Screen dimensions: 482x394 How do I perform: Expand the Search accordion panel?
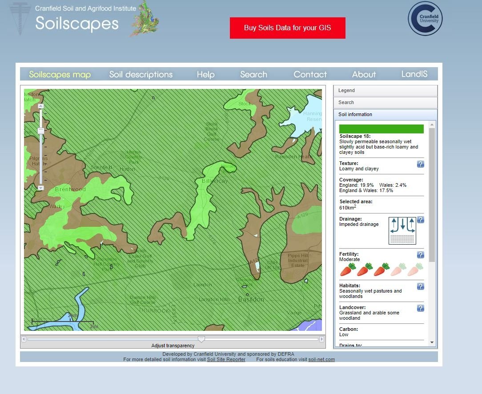coord(386,103)
